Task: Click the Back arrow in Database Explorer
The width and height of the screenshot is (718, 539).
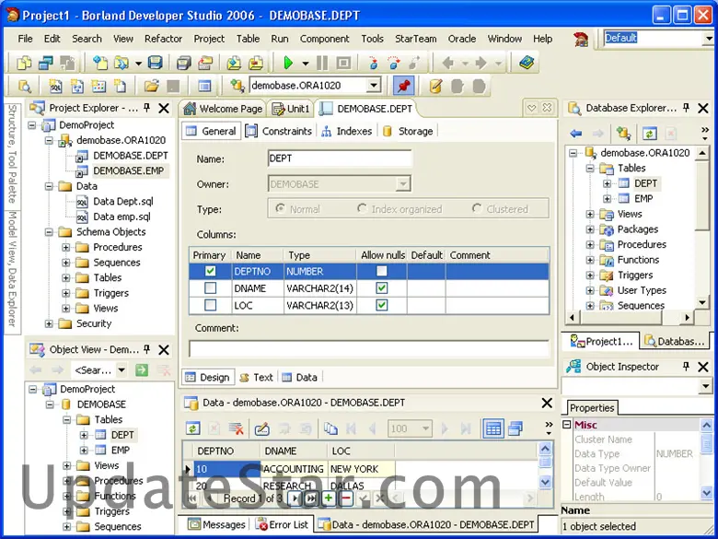Action: 576,134
